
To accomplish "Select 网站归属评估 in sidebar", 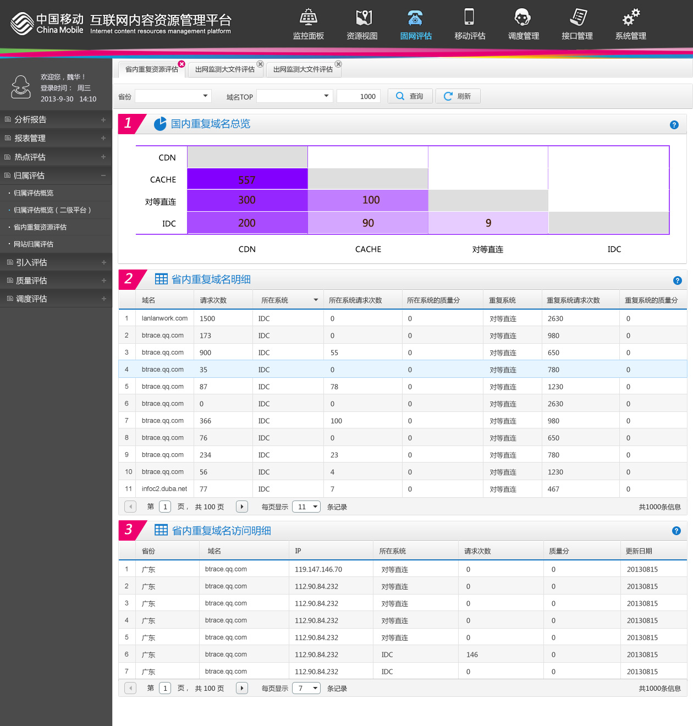I will coord(34,244).
